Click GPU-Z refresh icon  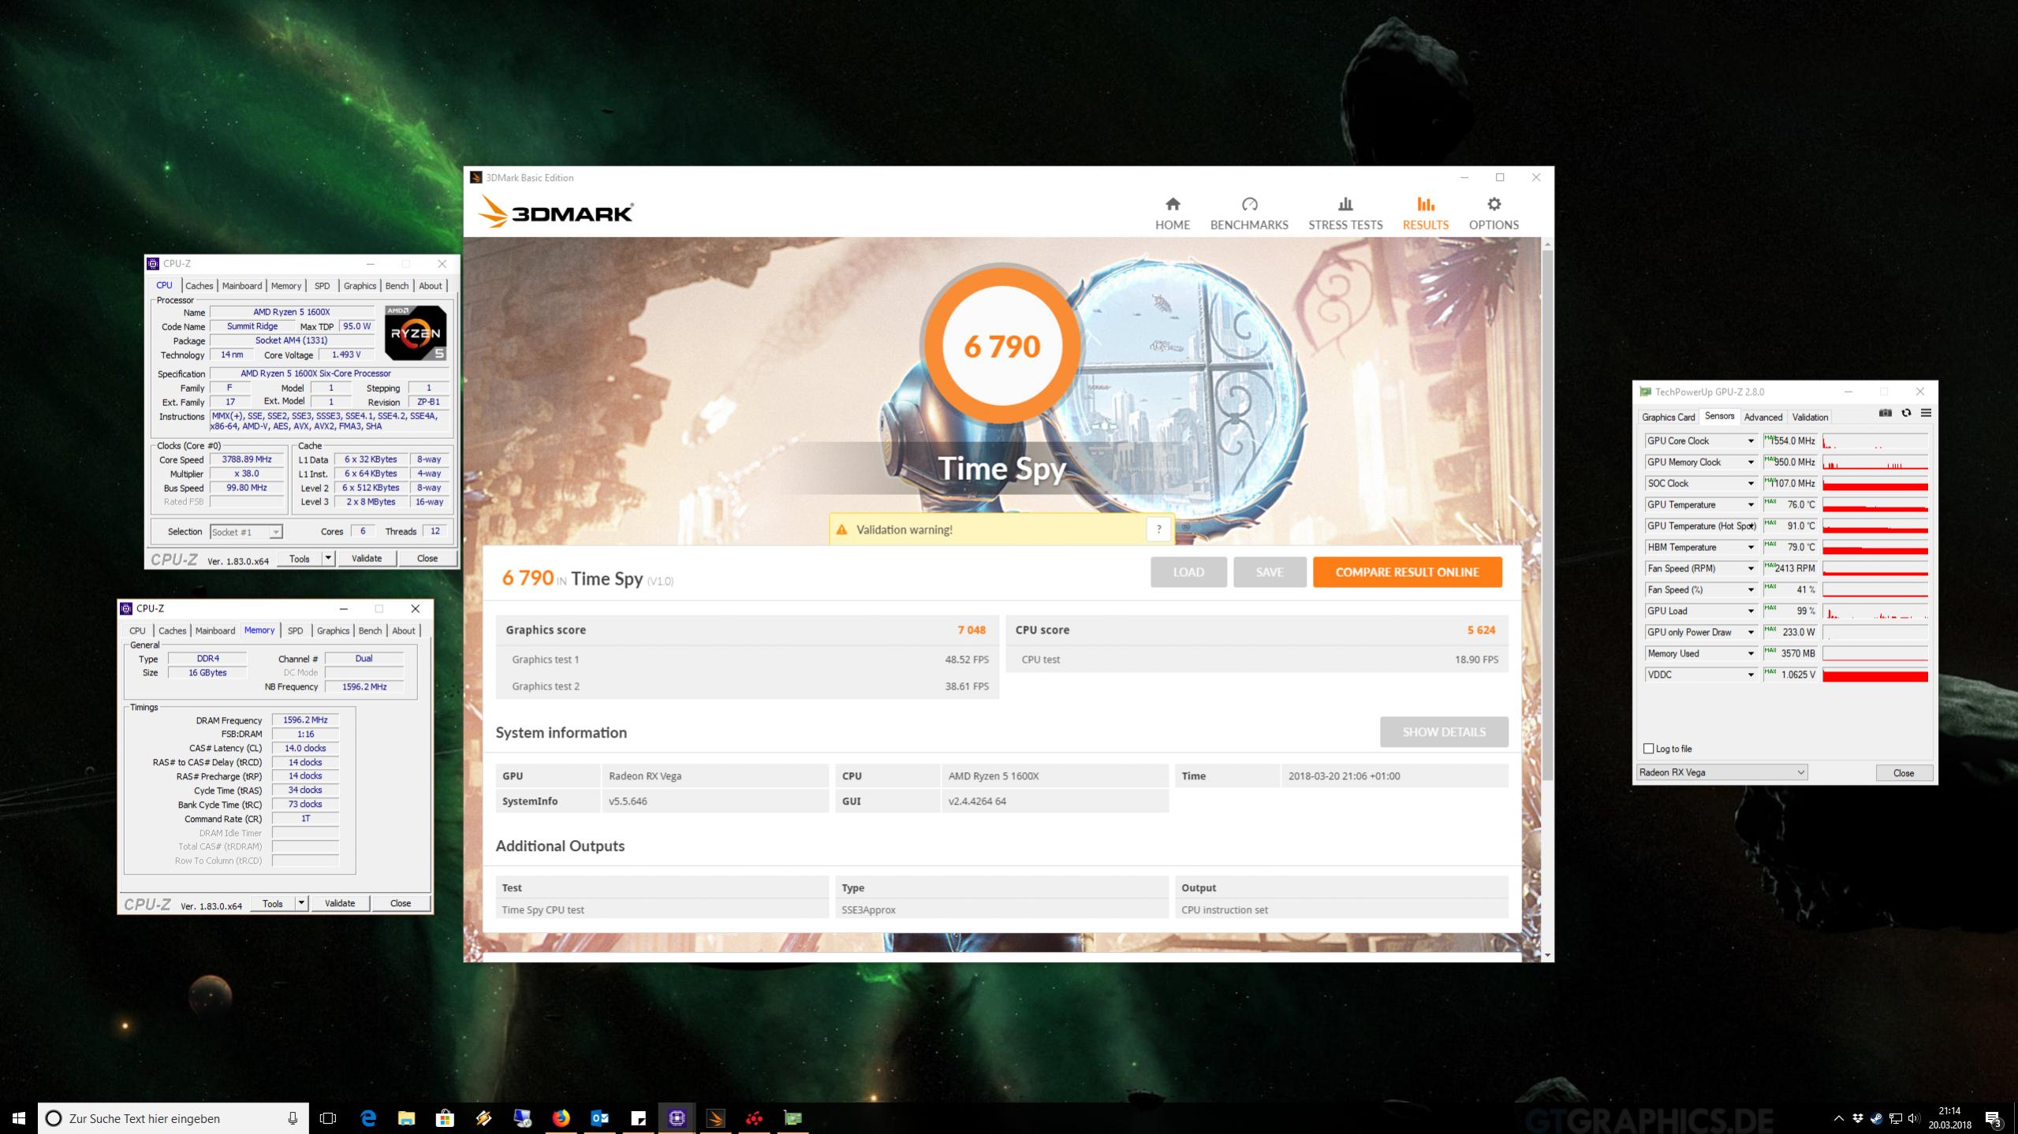pyautogui.click(x=1906, y=413)
